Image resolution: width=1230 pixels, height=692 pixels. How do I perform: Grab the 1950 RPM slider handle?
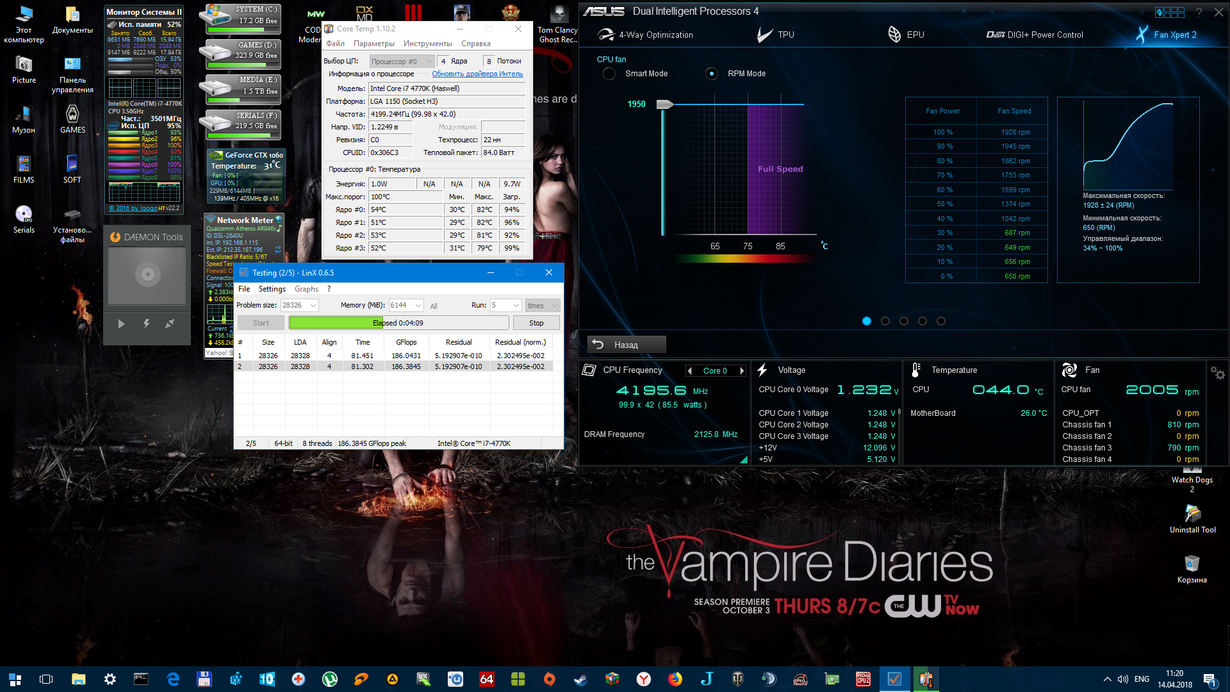coord(665,104)
